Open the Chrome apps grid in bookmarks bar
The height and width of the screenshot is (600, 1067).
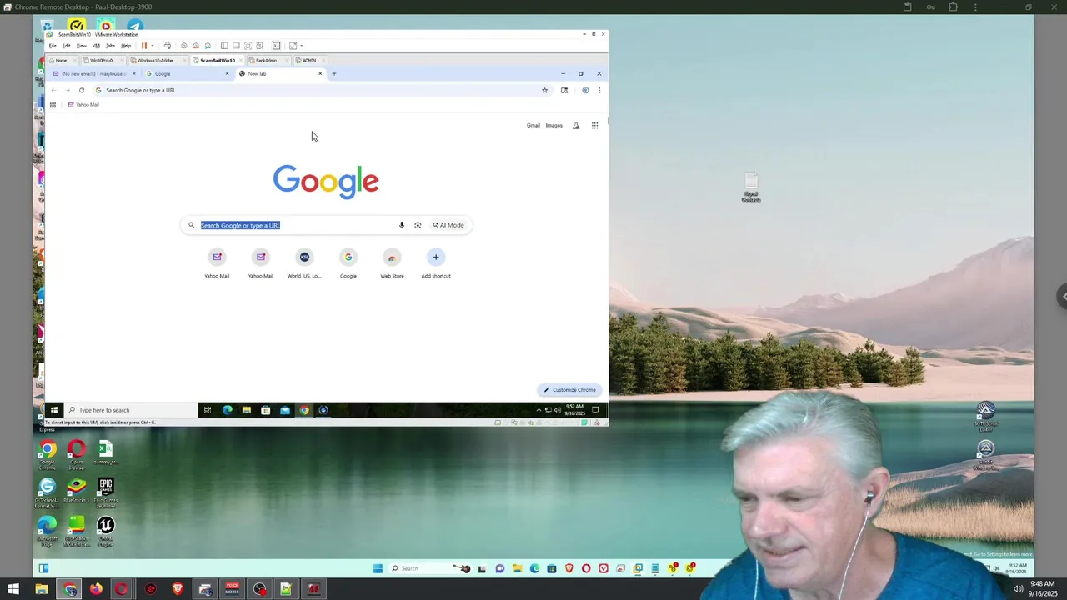coord(53,105)
